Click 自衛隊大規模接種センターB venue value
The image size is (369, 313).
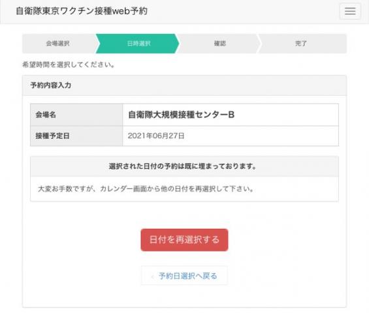tap(181, 115)
